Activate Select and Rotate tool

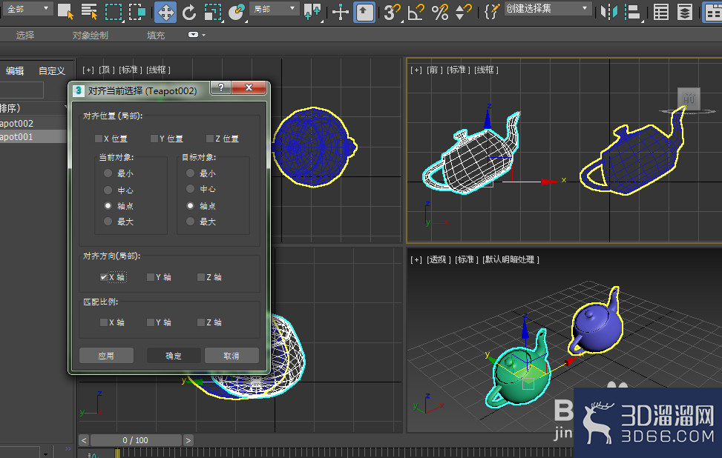coord(188,12)
